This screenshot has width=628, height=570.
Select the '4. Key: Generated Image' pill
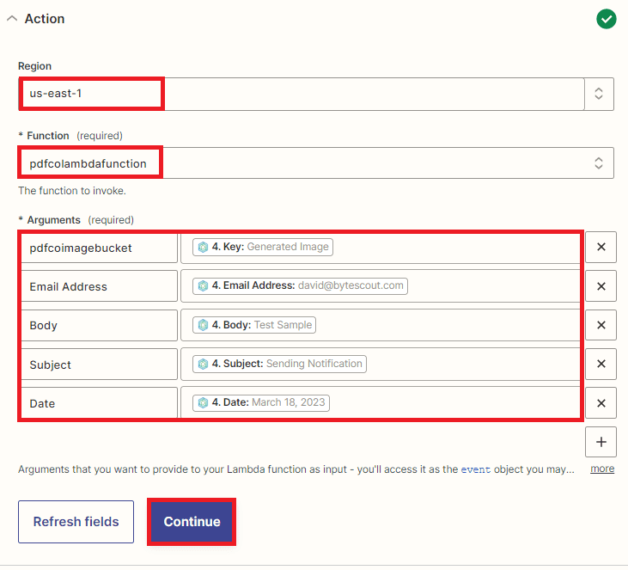click(x=263, y=247)
